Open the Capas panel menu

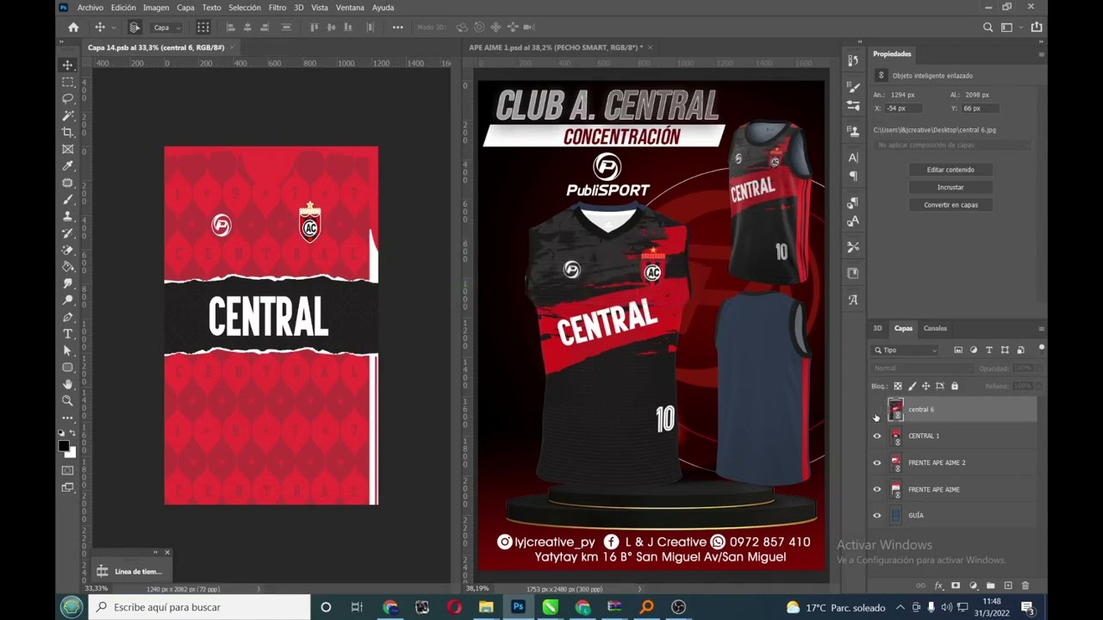click(x=1041, y=329)
